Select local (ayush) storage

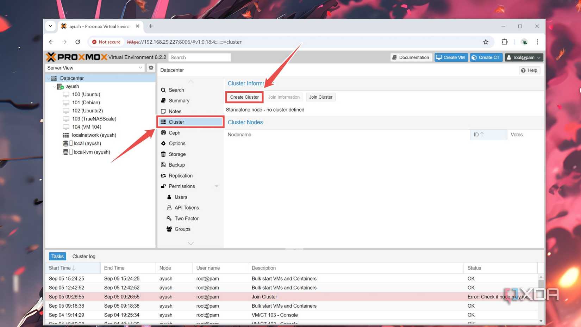point(87,143)
